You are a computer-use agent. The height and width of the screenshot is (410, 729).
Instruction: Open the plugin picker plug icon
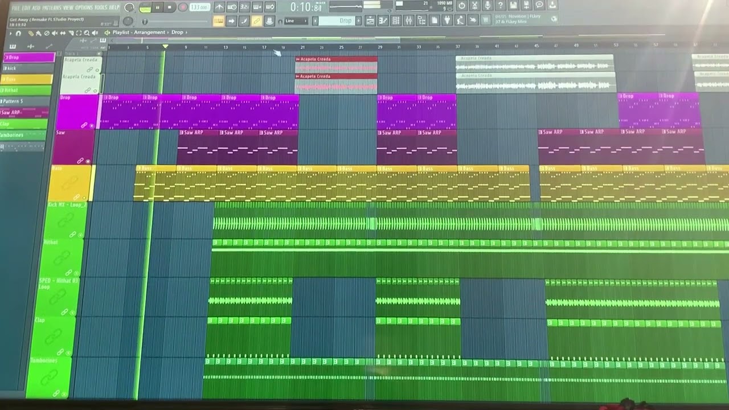coord(447,20)
